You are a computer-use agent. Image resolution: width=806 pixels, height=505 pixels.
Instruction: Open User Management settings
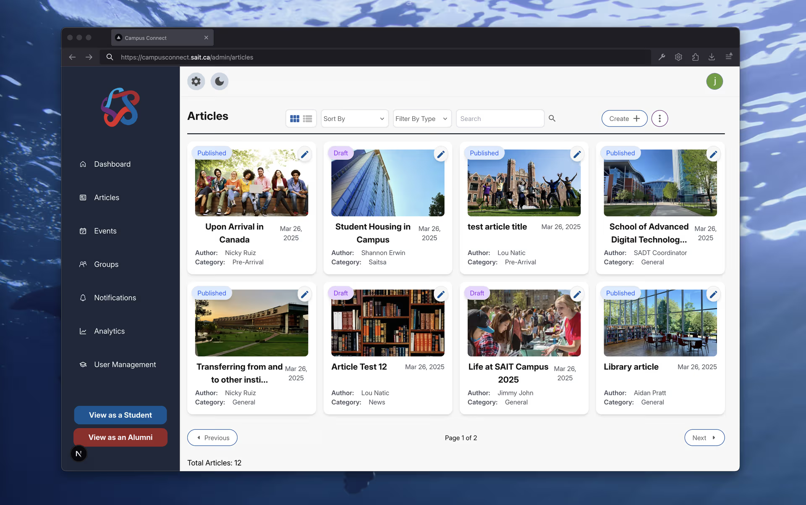[x=125, y=364]
